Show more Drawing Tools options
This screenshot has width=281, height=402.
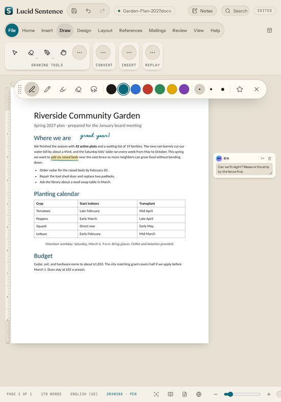pyautogui.click(x=80, y=52)
